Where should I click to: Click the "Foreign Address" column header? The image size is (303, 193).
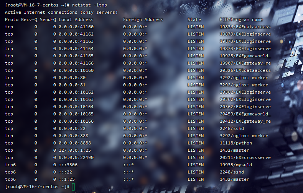[x=143, y=19]
